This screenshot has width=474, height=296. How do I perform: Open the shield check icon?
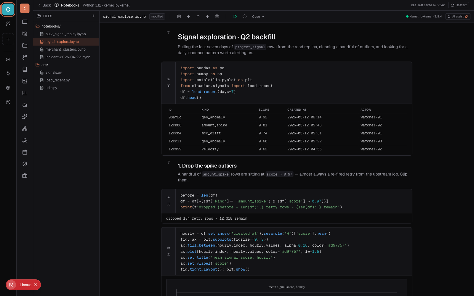click(25, 164)
